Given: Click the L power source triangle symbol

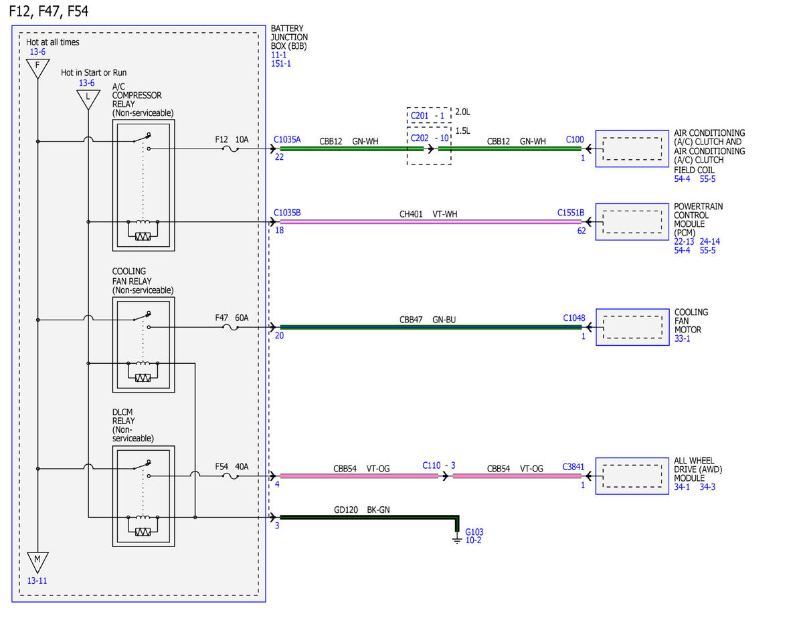Looking at the screenshot, I should [87, 98].
